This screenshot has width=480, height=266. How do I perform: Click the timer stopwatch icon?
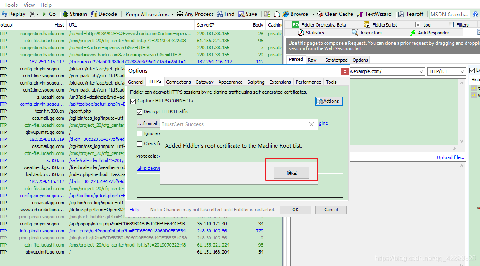coord(277,14)
